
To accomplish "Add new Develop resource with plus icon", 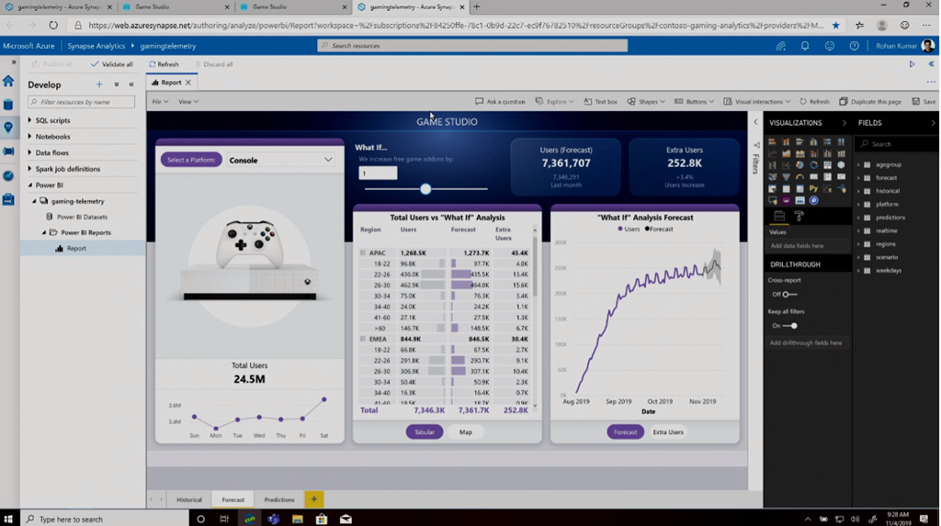I will [99, 84].
